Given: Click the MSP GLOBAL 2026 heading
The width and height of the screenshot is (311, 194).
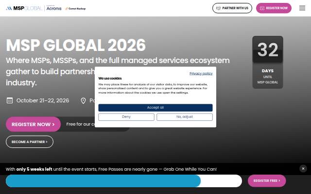Looking at the screenshot, I should pos(76,45).
